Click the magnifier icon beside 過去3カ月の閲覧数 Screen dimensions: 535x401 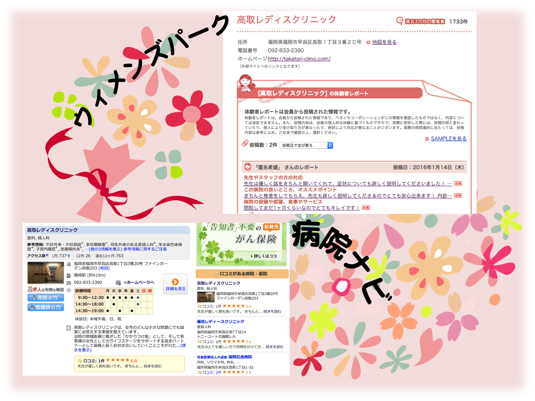point(399,21)
